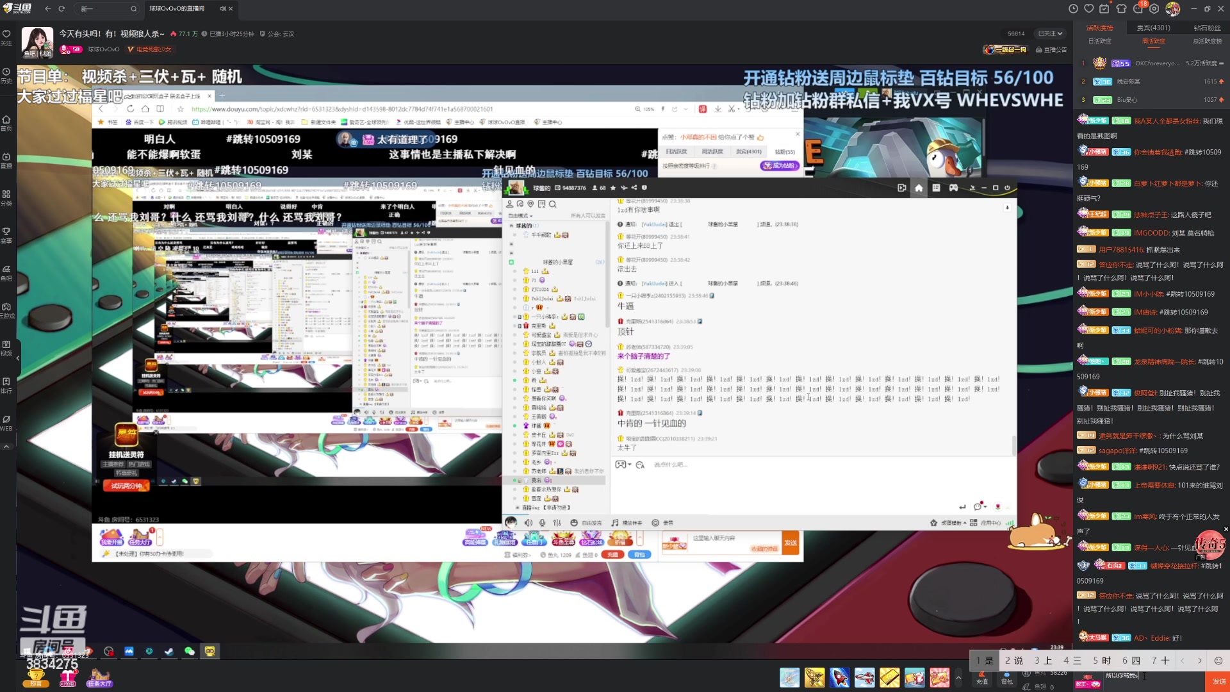Open messages icon with 18 badge

tap(1139, 8)
